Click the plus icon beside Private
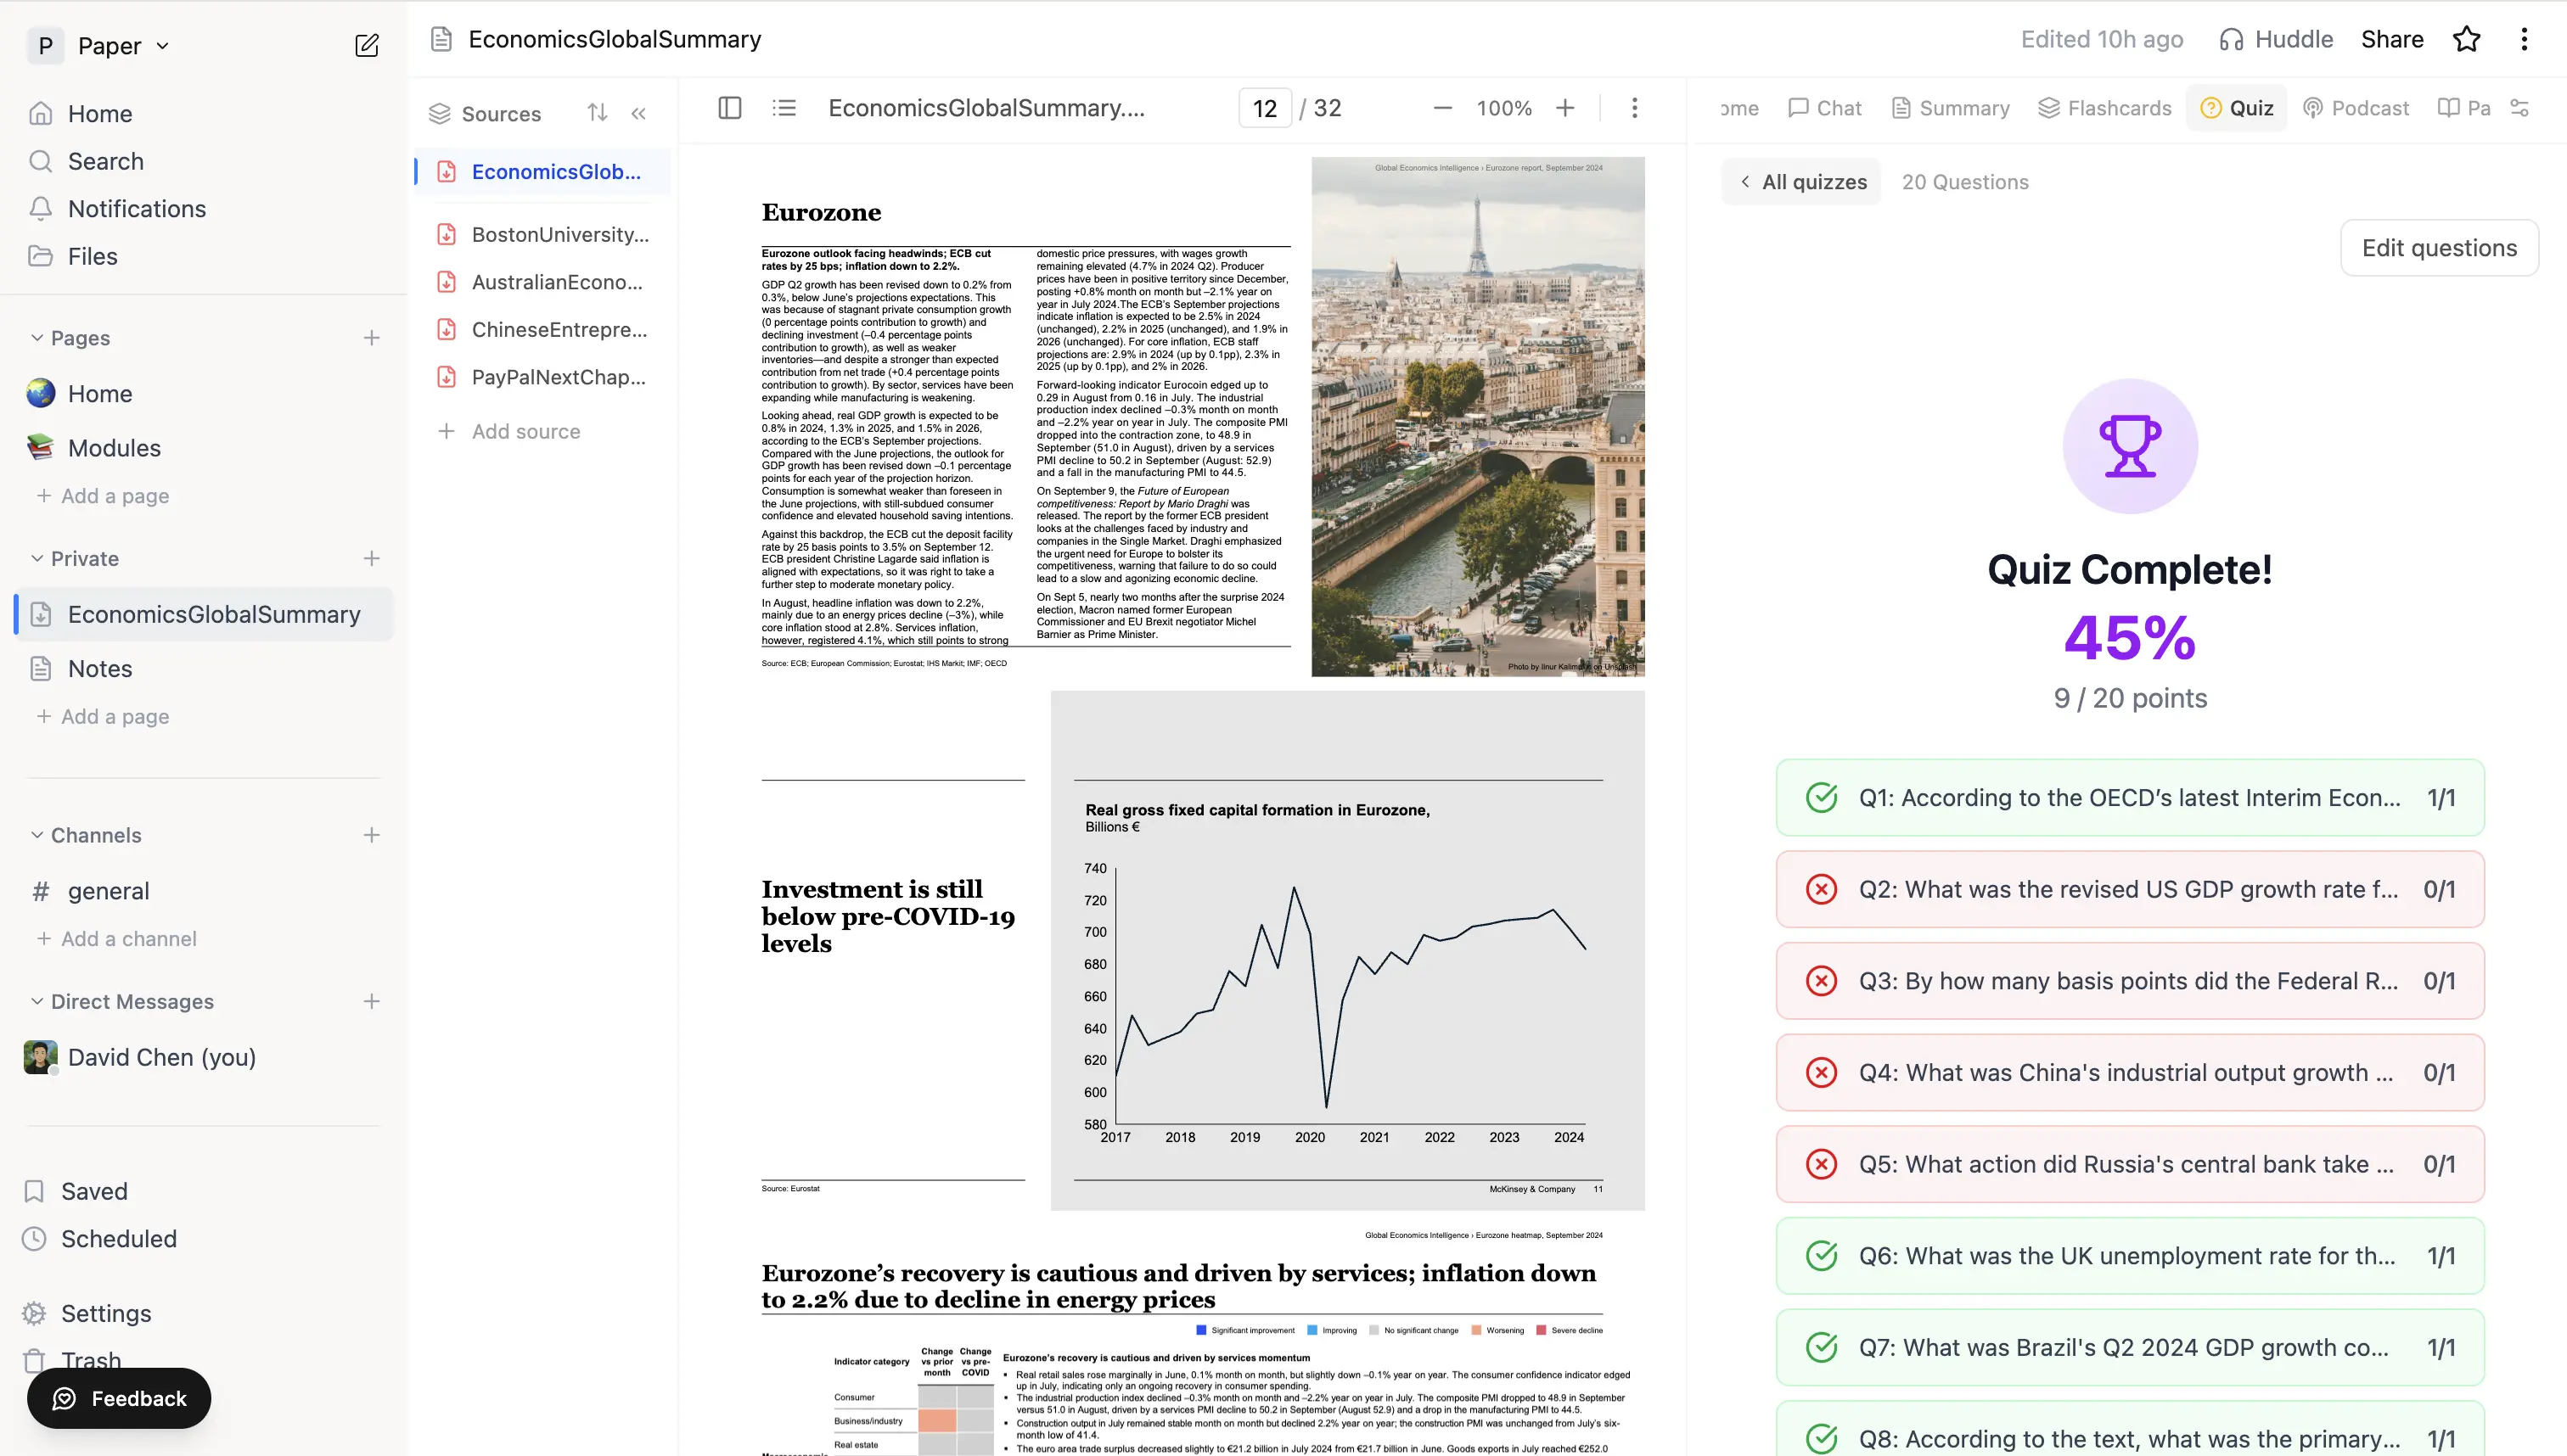Image resolution: width=2567 pixels, height=1456 pixels. (x=371, y=558)
